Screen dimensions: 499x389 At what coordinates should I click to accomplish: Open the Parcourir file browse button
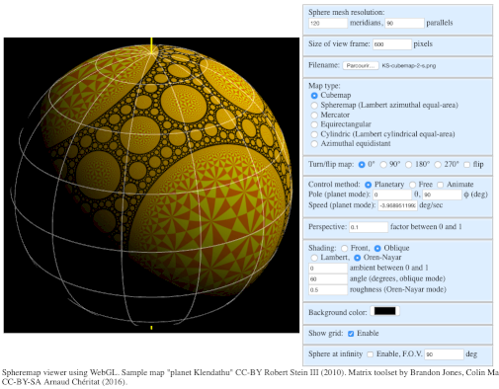click(x=361, y=66)
